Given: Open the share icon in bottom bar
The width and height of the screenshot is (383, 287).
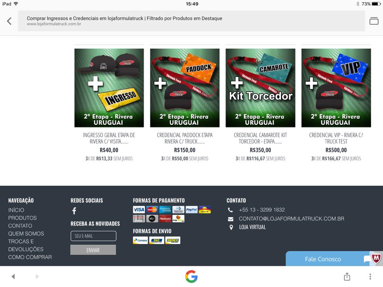Looking at the screenshot, I should (347, 277).
